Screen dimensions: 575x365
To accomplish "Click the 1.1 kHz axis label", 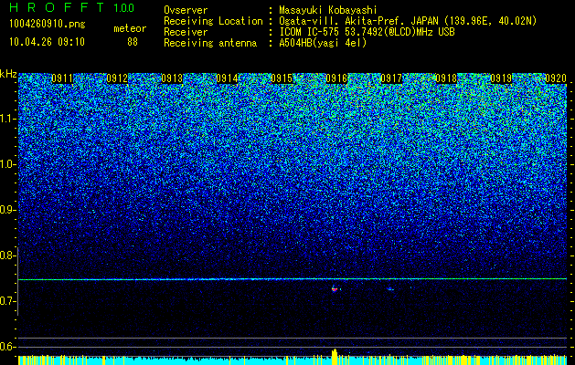I will click(x=7, y=119).
